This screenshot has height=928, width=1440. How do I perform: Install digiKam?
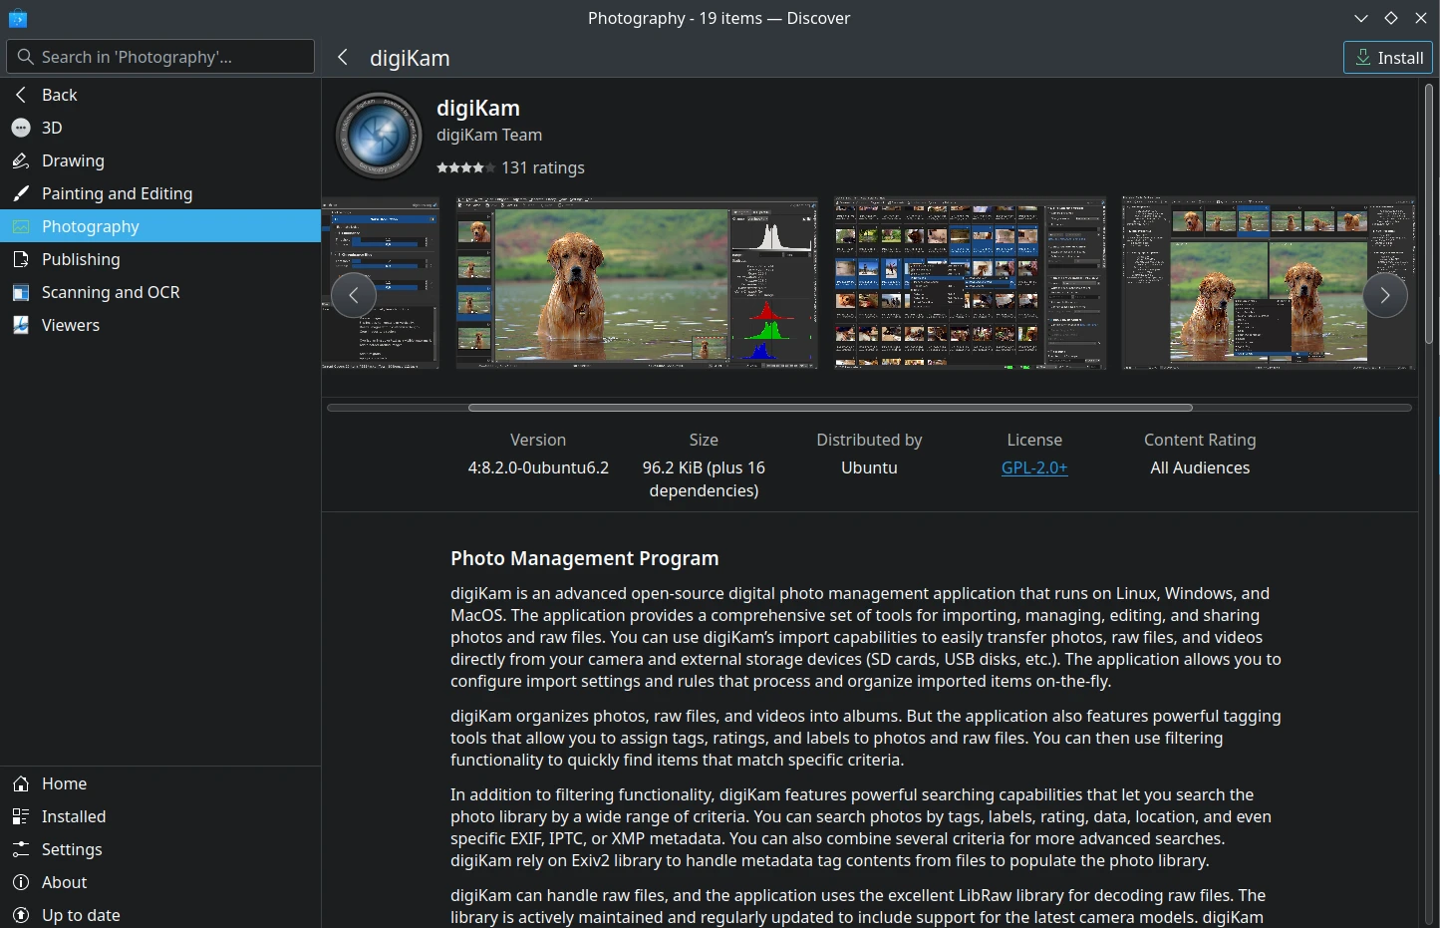pyautogui.click(x=1387, y=57)
